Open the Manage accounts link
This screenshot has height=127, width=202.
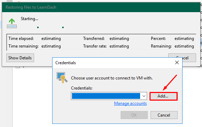pyautogui.click(x=130, y=103)
